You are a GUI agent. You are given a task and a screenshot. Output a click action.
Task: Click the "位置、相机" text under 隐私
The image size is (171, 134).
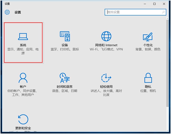tap(148, 91)
